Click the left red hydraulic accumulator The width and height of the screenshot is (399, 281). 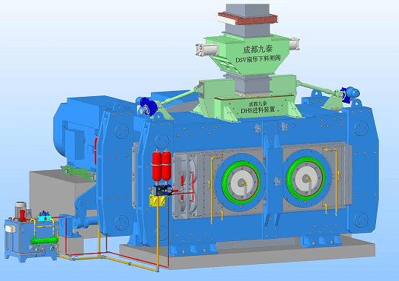pos(157,166)
